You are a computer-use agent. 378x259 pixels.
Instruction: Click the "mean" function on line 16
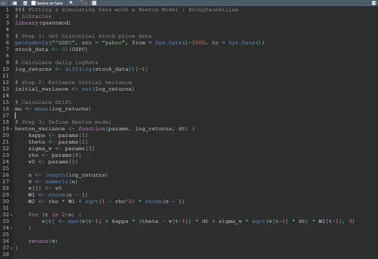click(x=42, y=109)
